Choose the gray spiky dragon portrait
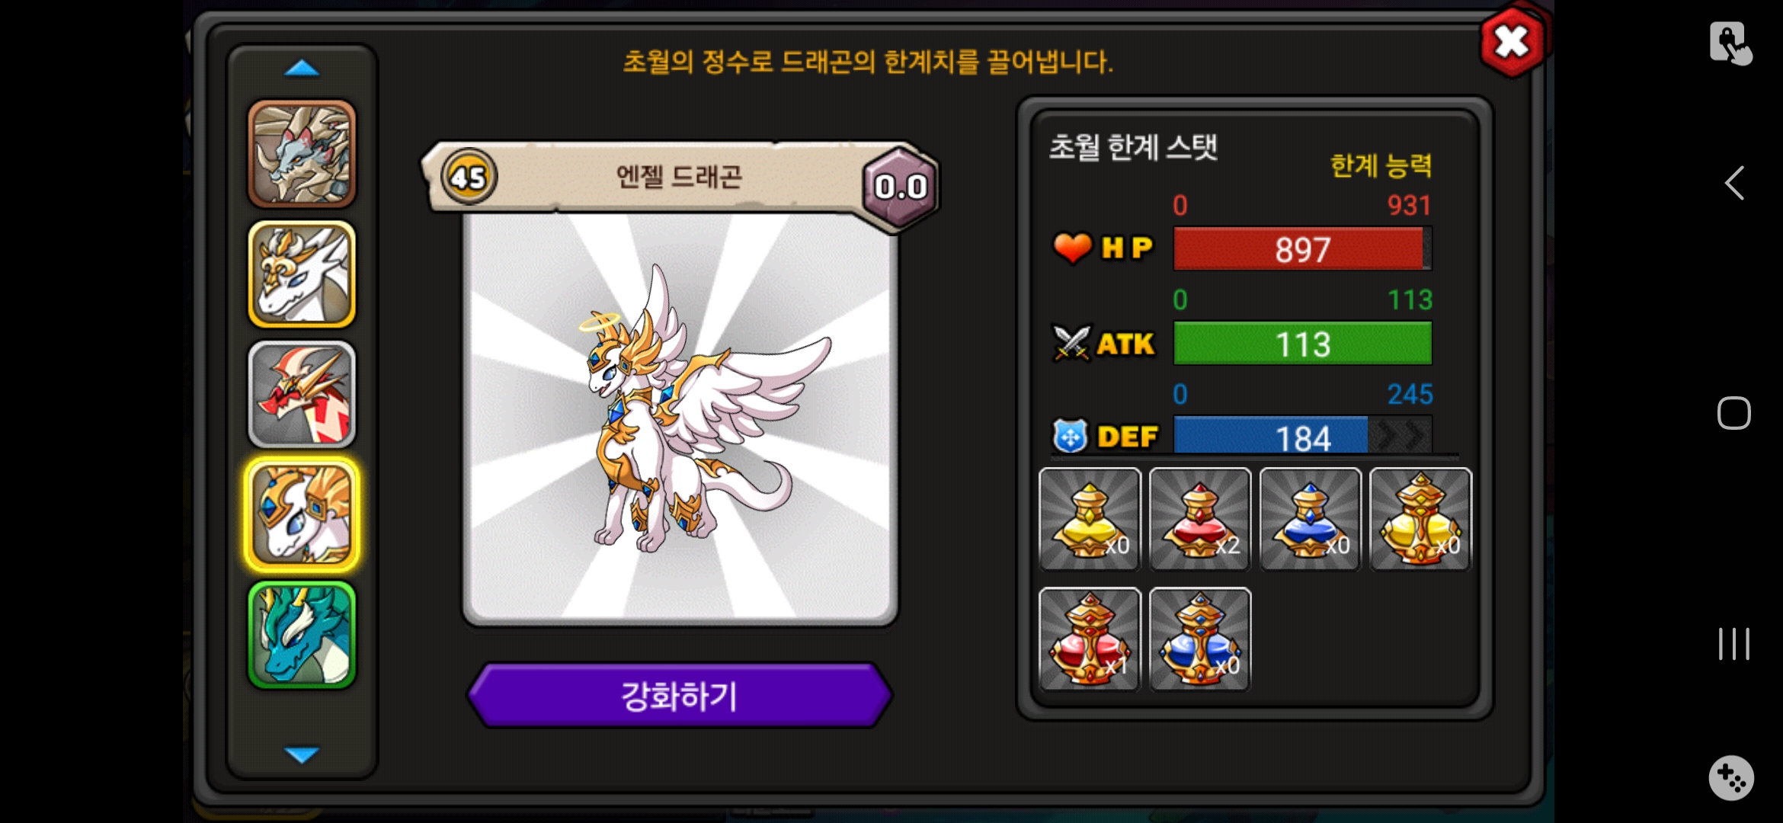 click(x=302, y=154)
